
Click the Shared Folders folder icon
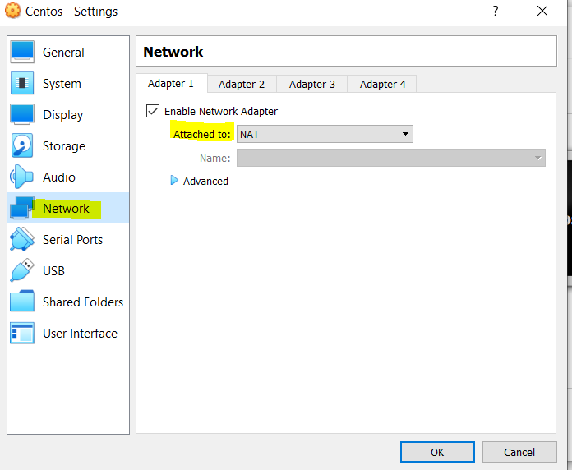(x=22, y=302)
